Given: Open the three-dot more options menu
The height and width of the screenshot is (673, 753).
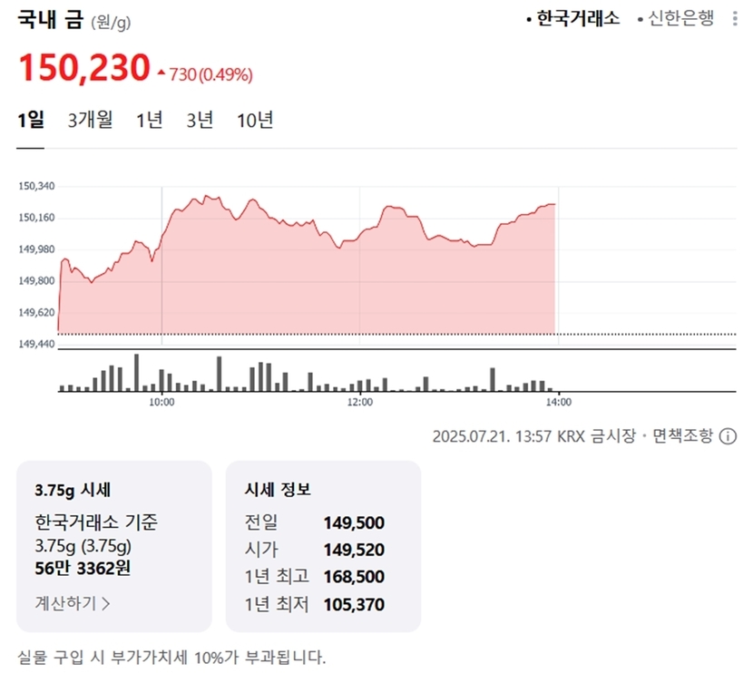Looking at the screenshot, I should click(735, 19).
